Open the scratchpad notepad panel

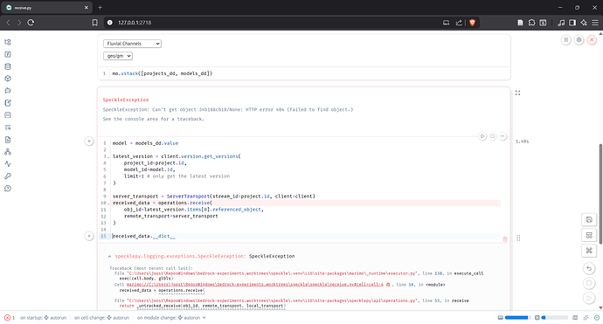tap(8, 103)
